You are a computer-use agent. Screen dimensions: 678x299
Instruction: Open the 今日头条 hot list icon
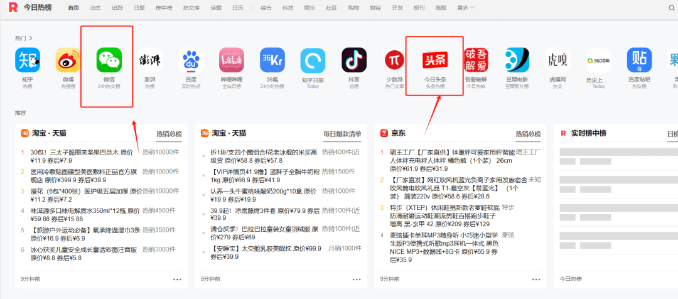pos(436,60)
